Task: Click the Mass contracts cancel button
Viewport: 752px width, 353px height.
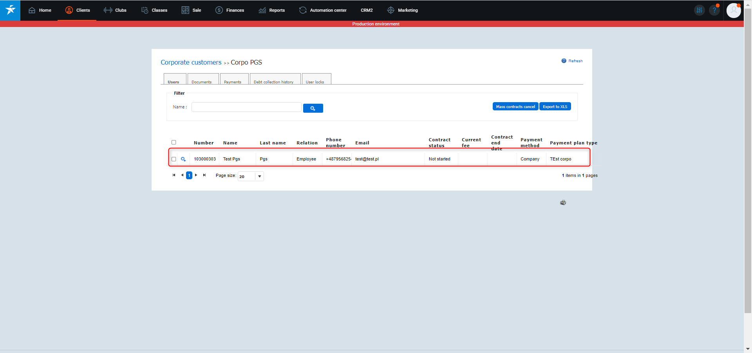Action: [x=515, y=106]
